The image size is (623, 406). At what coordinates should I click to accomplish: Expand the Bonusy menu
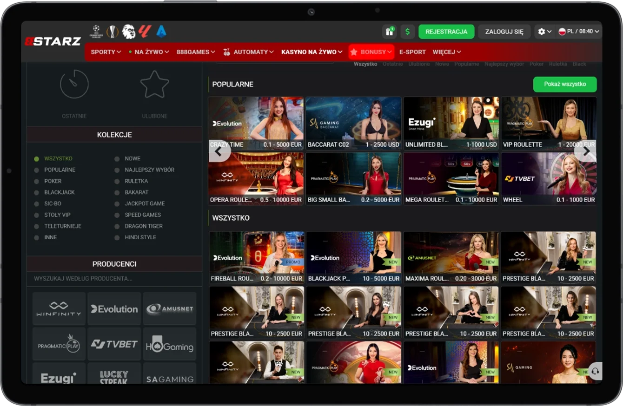[x=371, y=52]
